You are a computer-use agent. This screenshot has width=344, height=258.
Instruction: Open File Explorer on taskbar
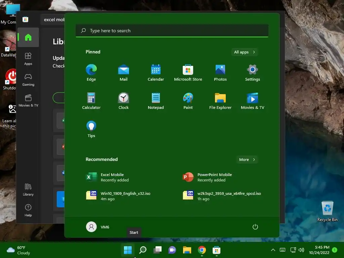coord(187,250)
